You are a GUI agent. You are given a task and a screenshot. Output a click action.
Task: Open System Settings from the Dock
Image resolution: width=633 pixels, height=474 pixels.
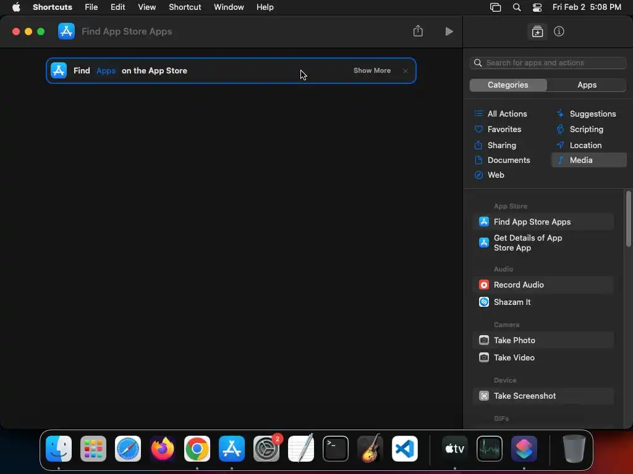coord(266,449)
